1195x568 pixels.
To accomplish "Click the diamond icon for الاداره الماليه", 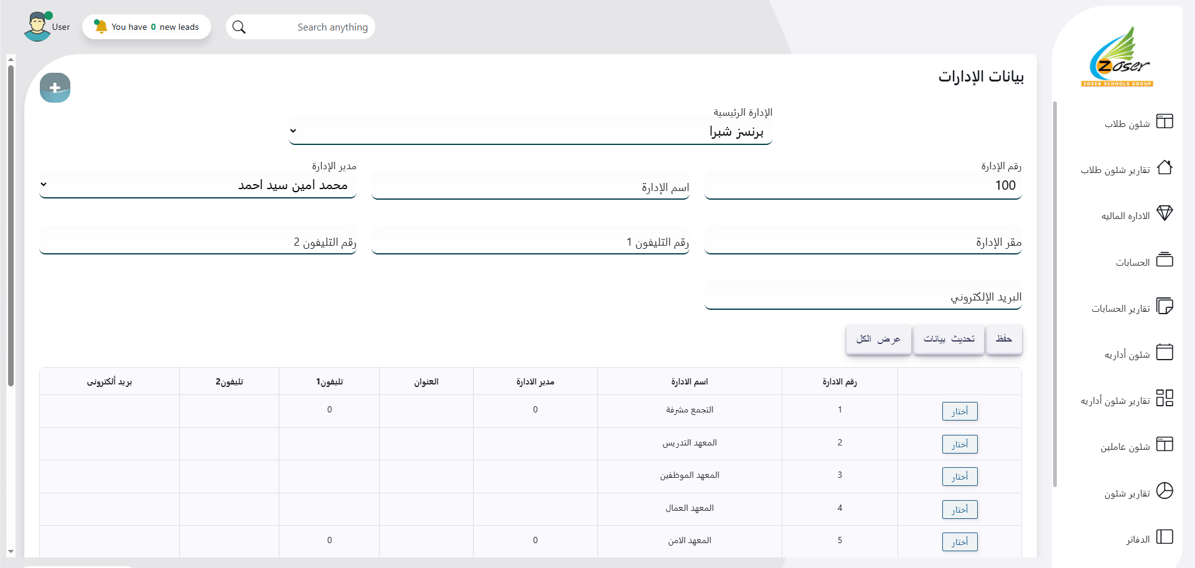I will pyautogui.click(x=1165, y=213).
